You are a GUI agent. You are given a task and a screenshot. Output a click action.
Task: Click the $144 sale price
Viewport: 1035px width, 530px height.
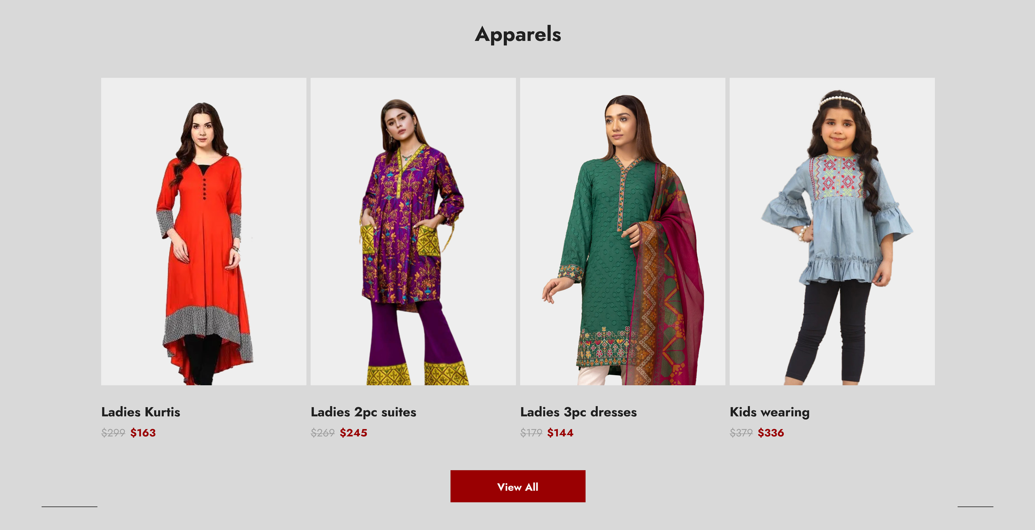pos(560,433)
